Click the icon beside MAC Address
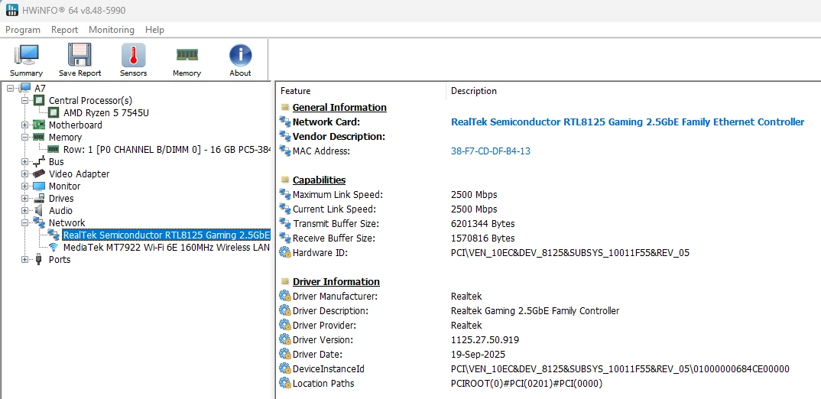The height and width of the screenshot is (399, 821). (285, 151)
